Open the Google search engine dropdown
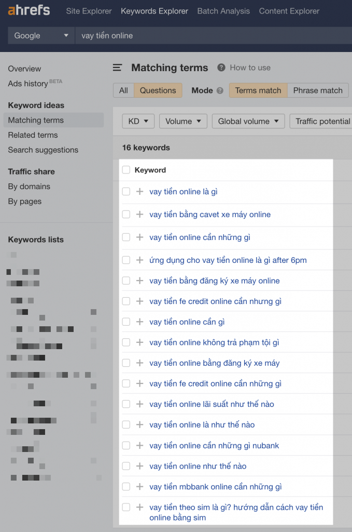352x532 pixels. pos(41,36)
